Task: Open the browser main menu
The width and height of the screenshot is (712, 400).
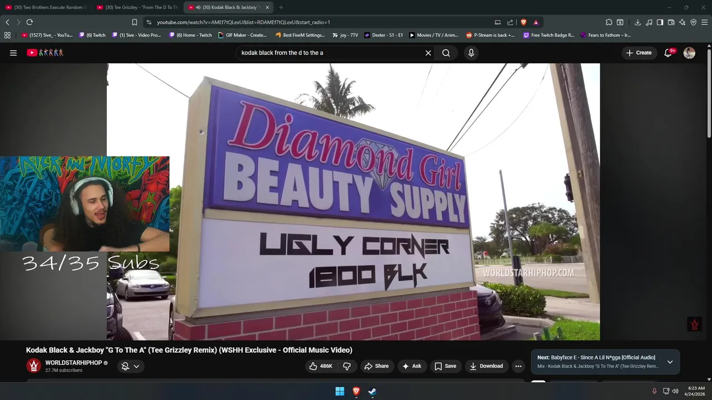Action: pos(705,22)
